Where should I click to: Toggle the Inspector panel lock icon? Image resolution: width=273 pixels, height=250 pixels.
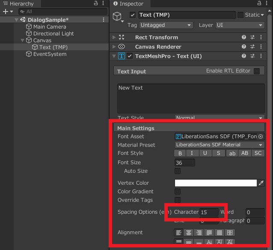click(x=259, y=3)
